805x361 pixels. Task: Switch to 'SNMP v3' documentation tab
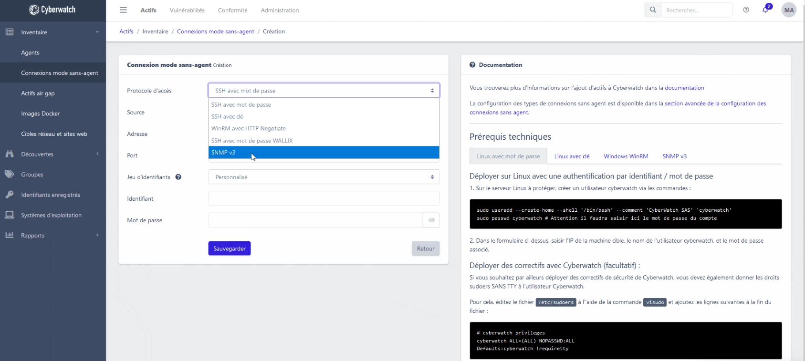[674, 156]
